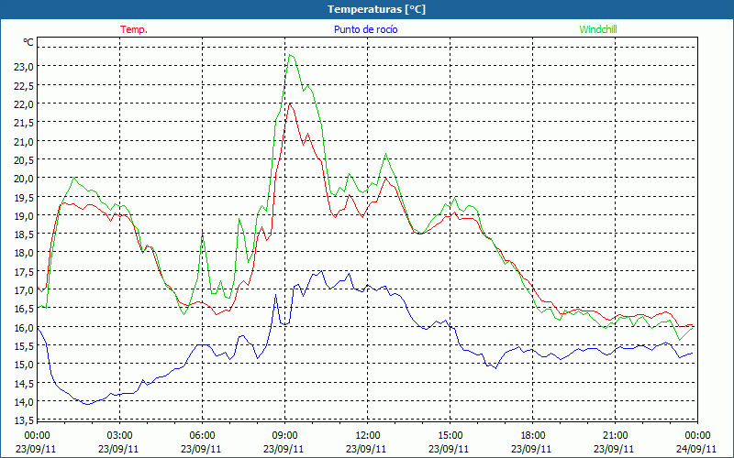734x458 pixels.
Task: Click the 24/09/11 date label
Action: (696, 449)
